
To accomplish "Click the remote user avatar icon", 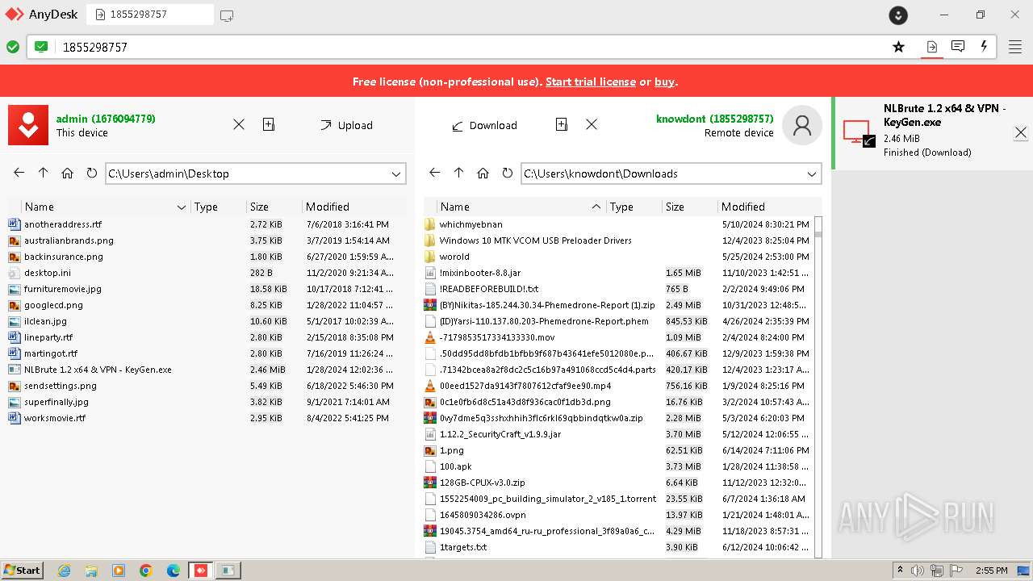I will (x=802, y=125).
